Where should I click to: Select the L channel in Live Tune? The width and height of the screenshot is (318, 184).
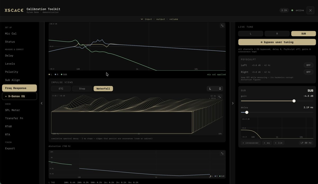[x=251, y=34]
